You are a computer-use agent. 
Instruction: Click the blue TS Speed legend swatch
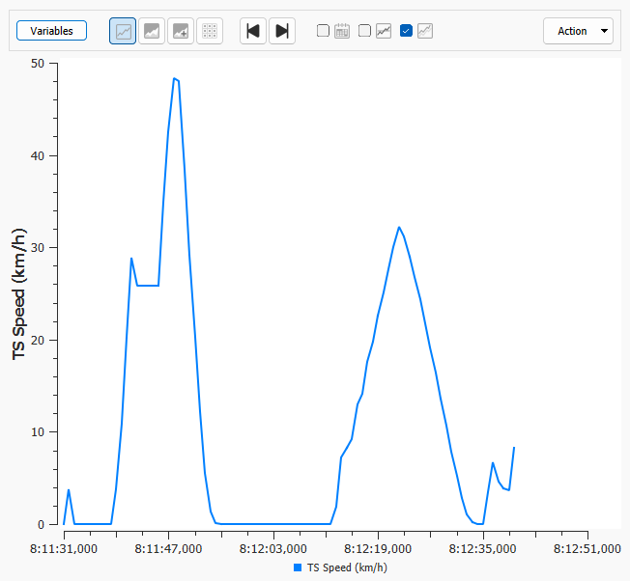(x=298, y=568)
